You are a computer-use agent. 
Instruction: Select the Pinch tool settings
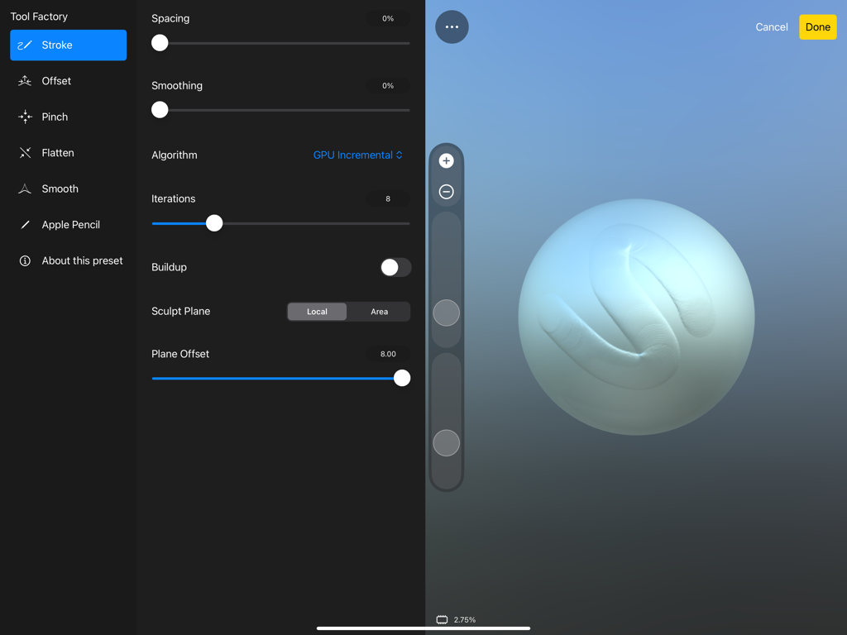coord(68,117)
